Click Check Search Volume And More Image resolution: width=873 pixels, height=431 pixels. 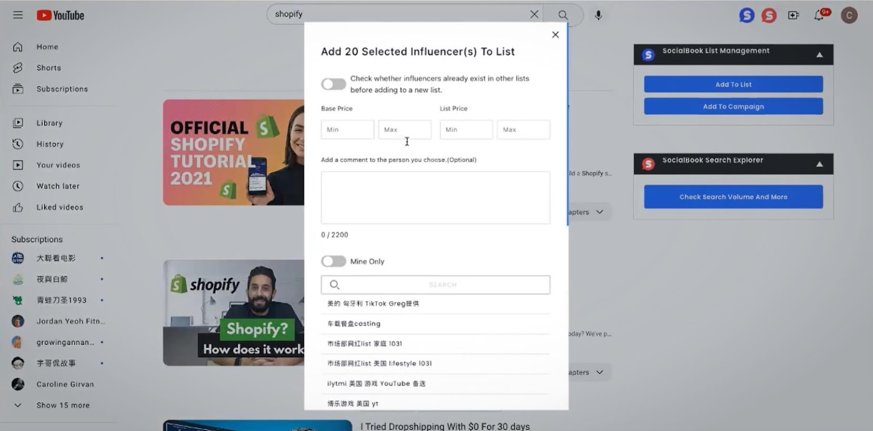click(x=733, y=197)
